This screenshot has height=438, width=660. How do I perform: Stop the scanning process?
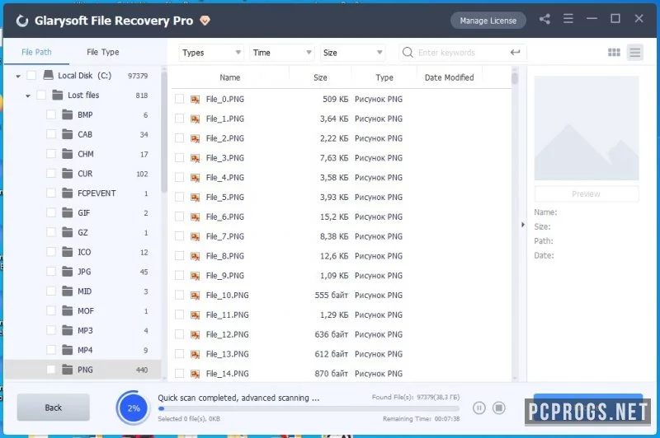(x=499, y=408)
